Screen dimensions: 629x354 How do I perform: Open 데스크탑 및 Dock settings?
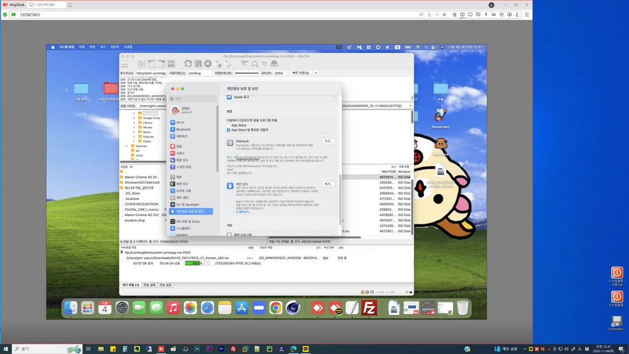tap(191, 221)
